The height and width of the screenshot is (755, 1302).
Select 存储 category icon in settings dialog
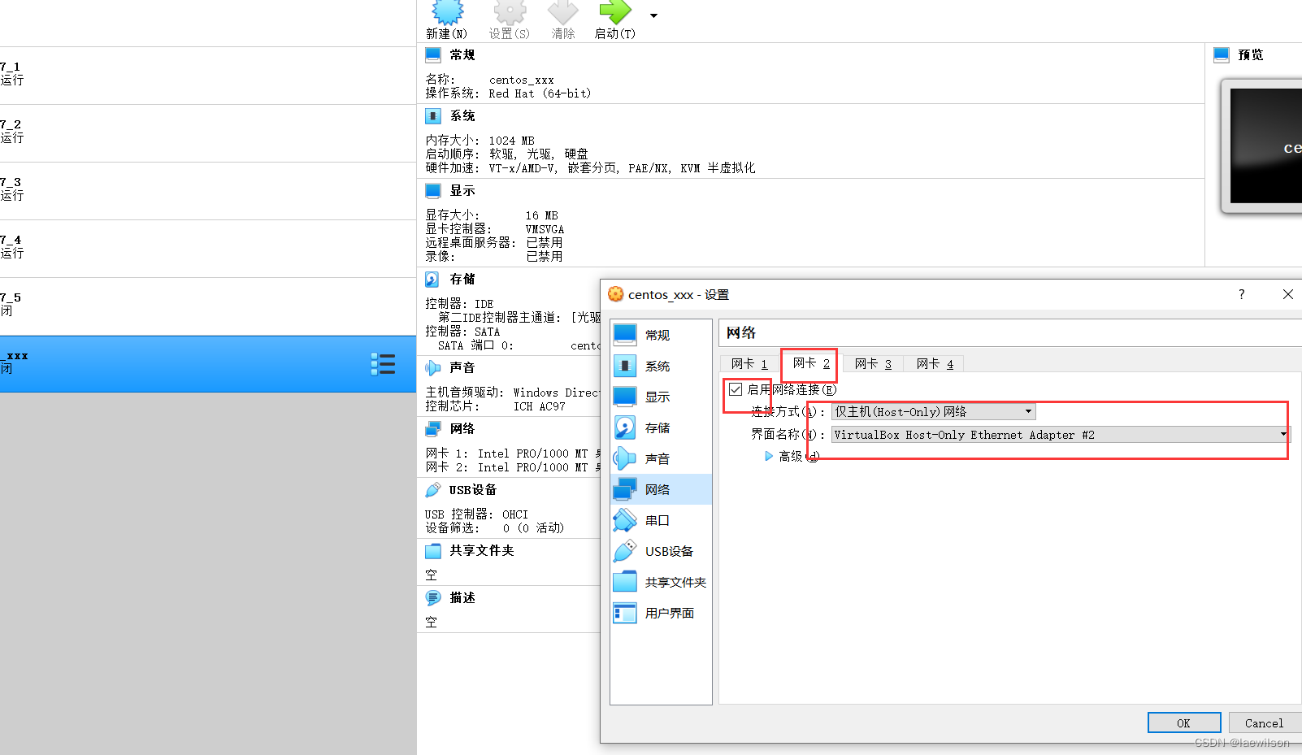pos(625,427)
